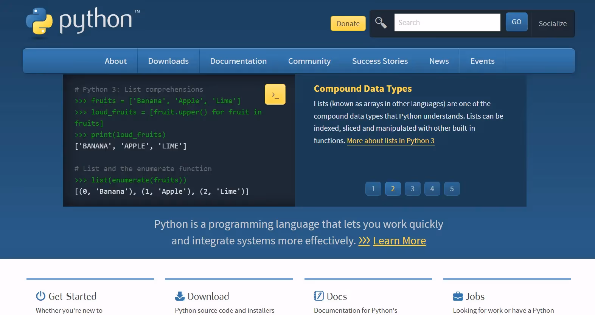Click the Donate button

click(x=348, y=23)
